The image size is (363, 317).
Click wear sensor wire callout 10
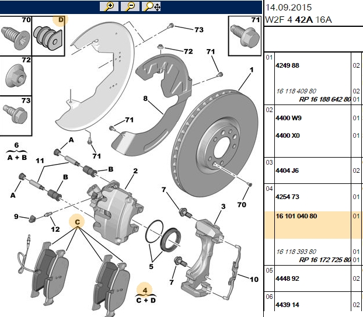pos(254,279)
